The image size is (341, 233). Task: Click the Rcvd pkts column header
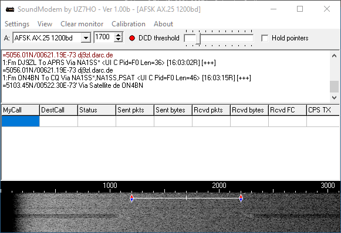point(211,110)
